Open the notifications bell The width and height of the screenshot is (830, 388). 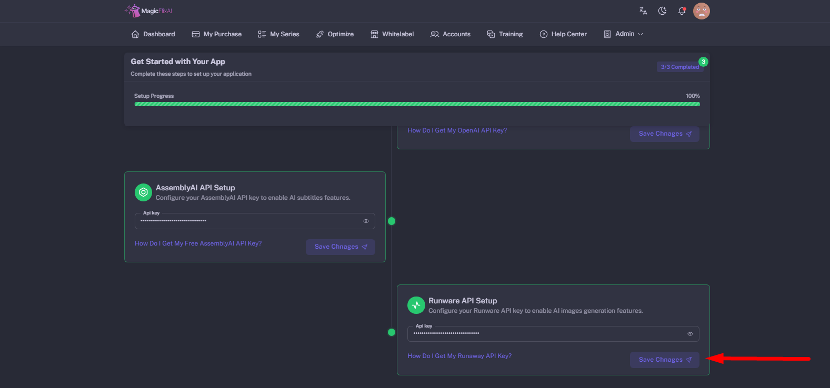click(x=682, y=11)
